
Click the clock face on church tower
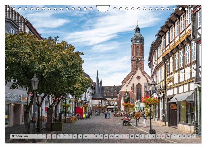click(138, 59)
